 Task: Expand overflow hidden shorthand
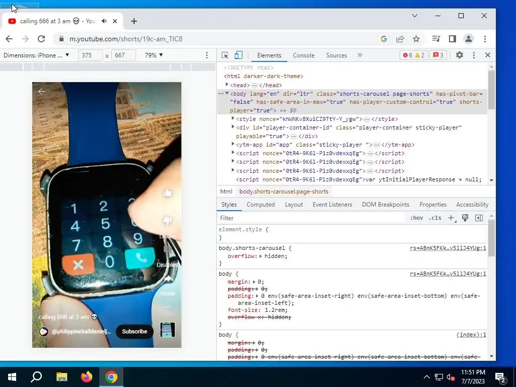[x=261, y=256]
